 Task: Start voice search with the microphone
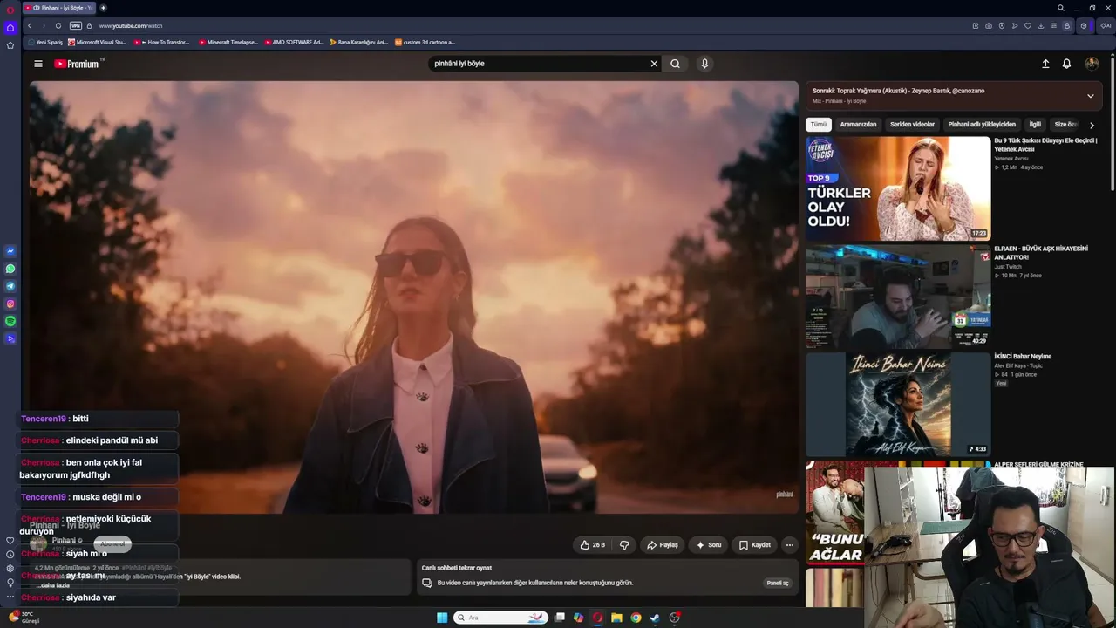click(x=704, y=64)
